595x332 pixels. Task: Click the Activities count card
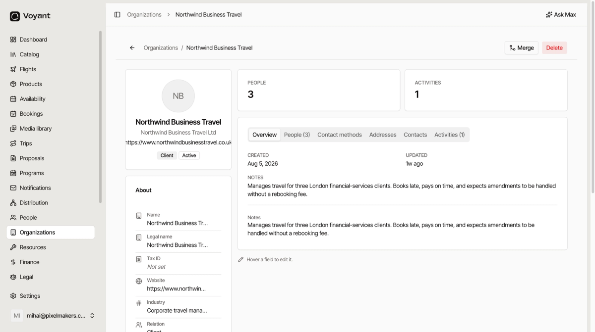point(486,90)
